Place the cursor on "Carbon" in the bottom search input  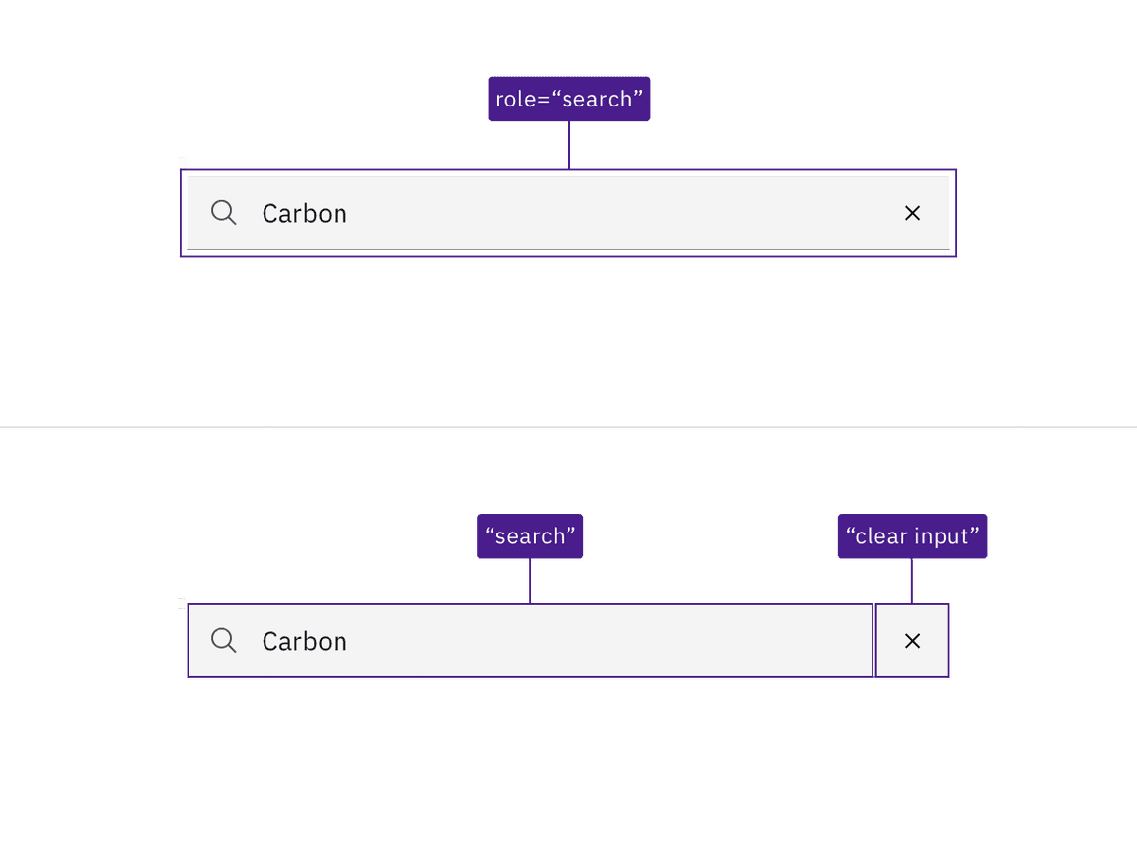(x=304, y=642)
